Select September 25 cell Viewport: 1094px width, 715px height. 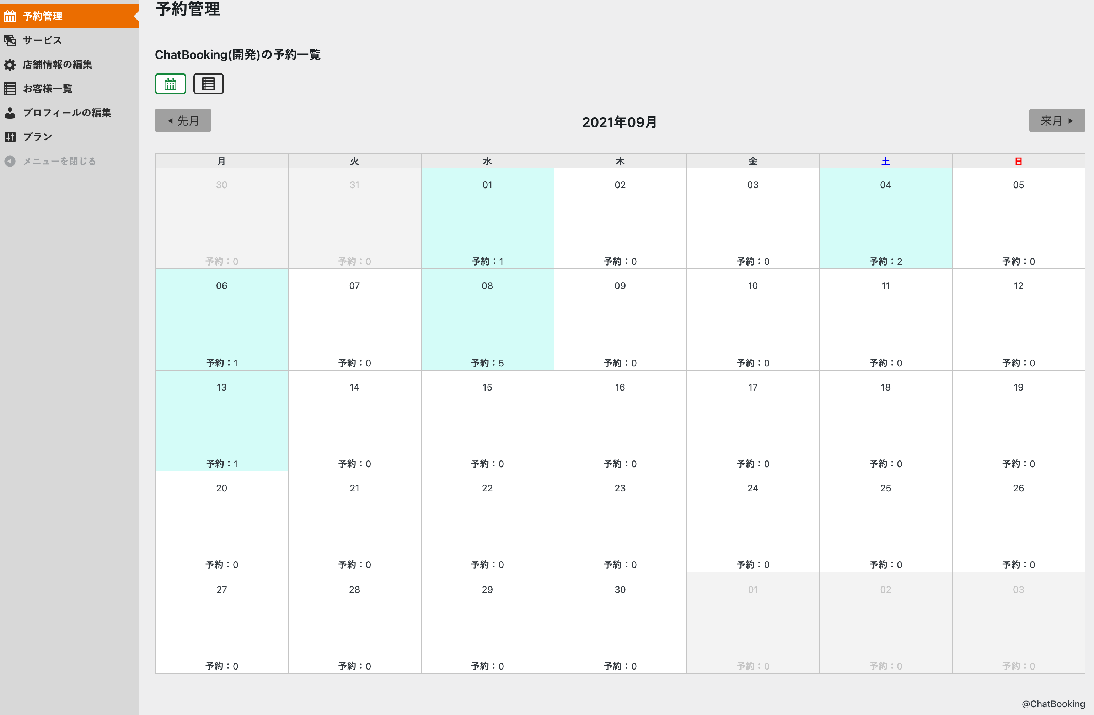[885, 522]
